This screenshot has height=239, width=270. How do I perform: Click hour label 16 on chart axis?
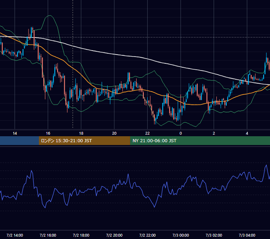[x=48, y=133]
